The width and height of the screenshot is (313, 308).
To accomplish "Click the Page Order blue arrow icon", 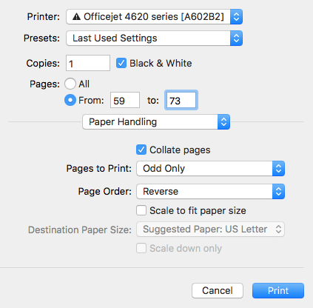I will click(278, 192).
